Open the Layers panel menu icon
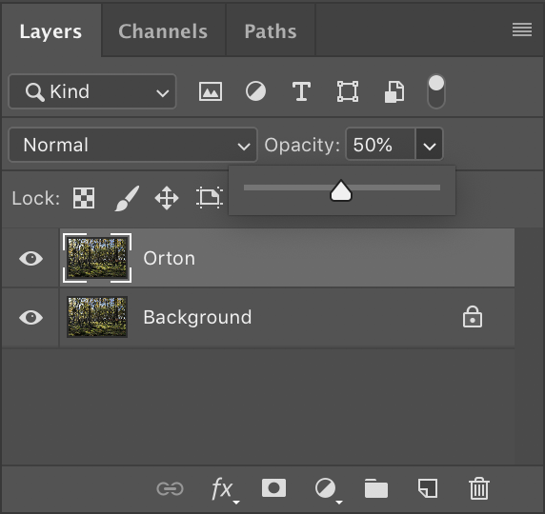The width and height of the screenshot is (545, 514). pyautogui.click(x=522, y=30)
